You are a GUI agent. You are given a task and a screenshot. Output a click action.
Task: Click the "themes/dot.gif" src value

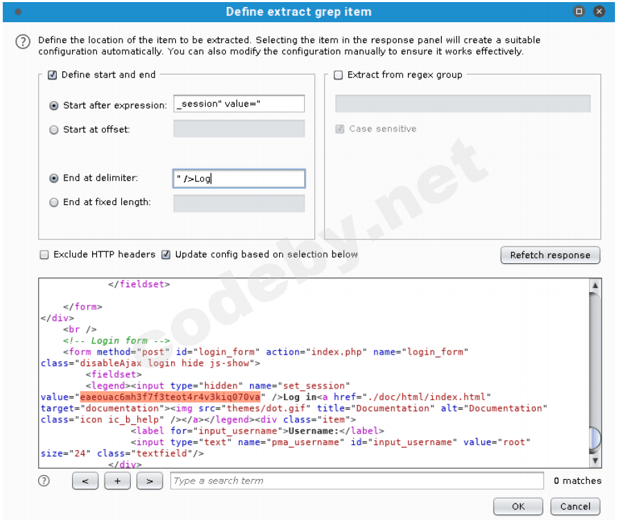266,409
